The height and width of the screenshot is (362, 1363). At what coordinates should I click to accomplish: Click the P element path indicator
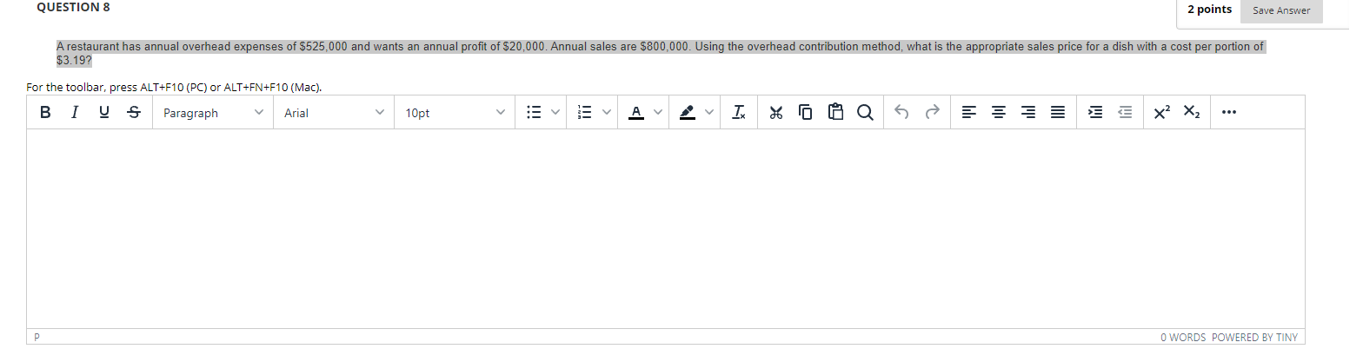(x=37, y=338)
